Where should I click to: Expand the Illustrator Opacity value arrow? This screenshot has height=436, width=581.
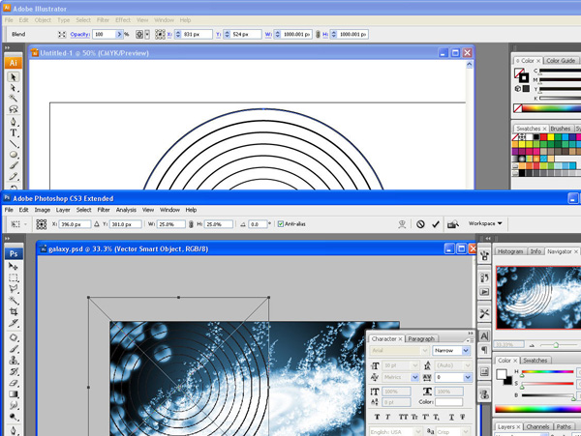pos(119,35)
